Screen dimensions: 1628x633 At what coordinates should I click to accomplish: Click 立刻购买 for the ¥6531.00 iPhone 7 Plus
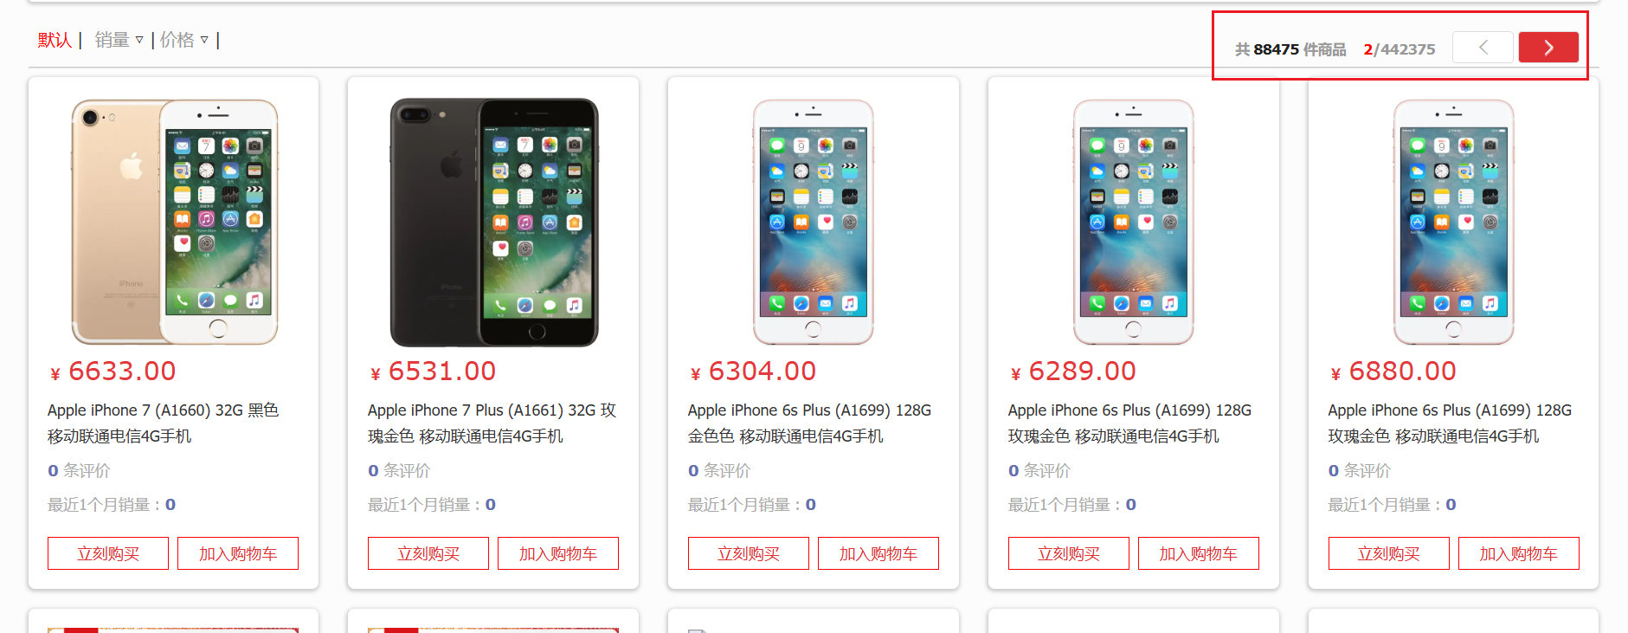pyautogui.click(x=428, y=553)
